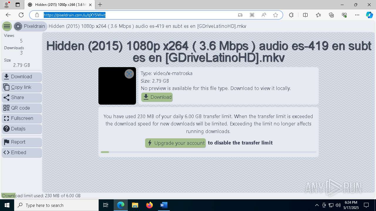Viewport: 376px width, 211px height.
Task: Open the Embed code option
Action: coord(22,153)
